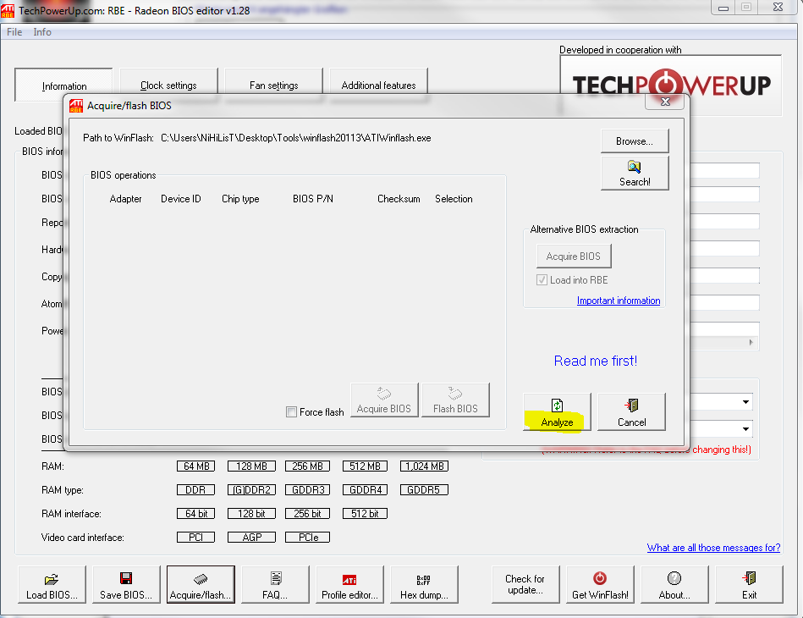
Task: Open the FAQ... document icon button
Action: pyautogui.click(x=275, y=585)
